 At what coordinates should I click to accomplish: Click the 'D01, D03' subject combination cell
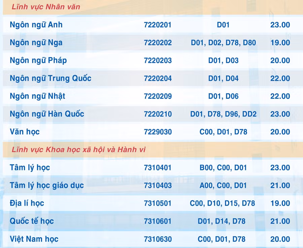point(223,60)
